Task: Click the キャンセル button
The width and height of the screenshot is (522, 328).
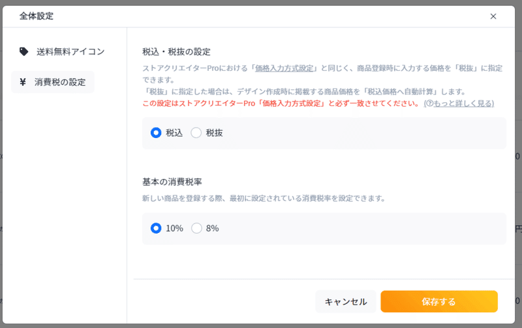Action: pyautogui.click(x=346, y=301)
